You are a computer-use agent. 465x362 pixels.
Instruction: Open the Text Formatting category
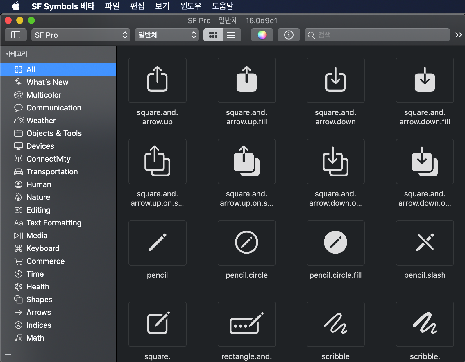click(58, 223)
